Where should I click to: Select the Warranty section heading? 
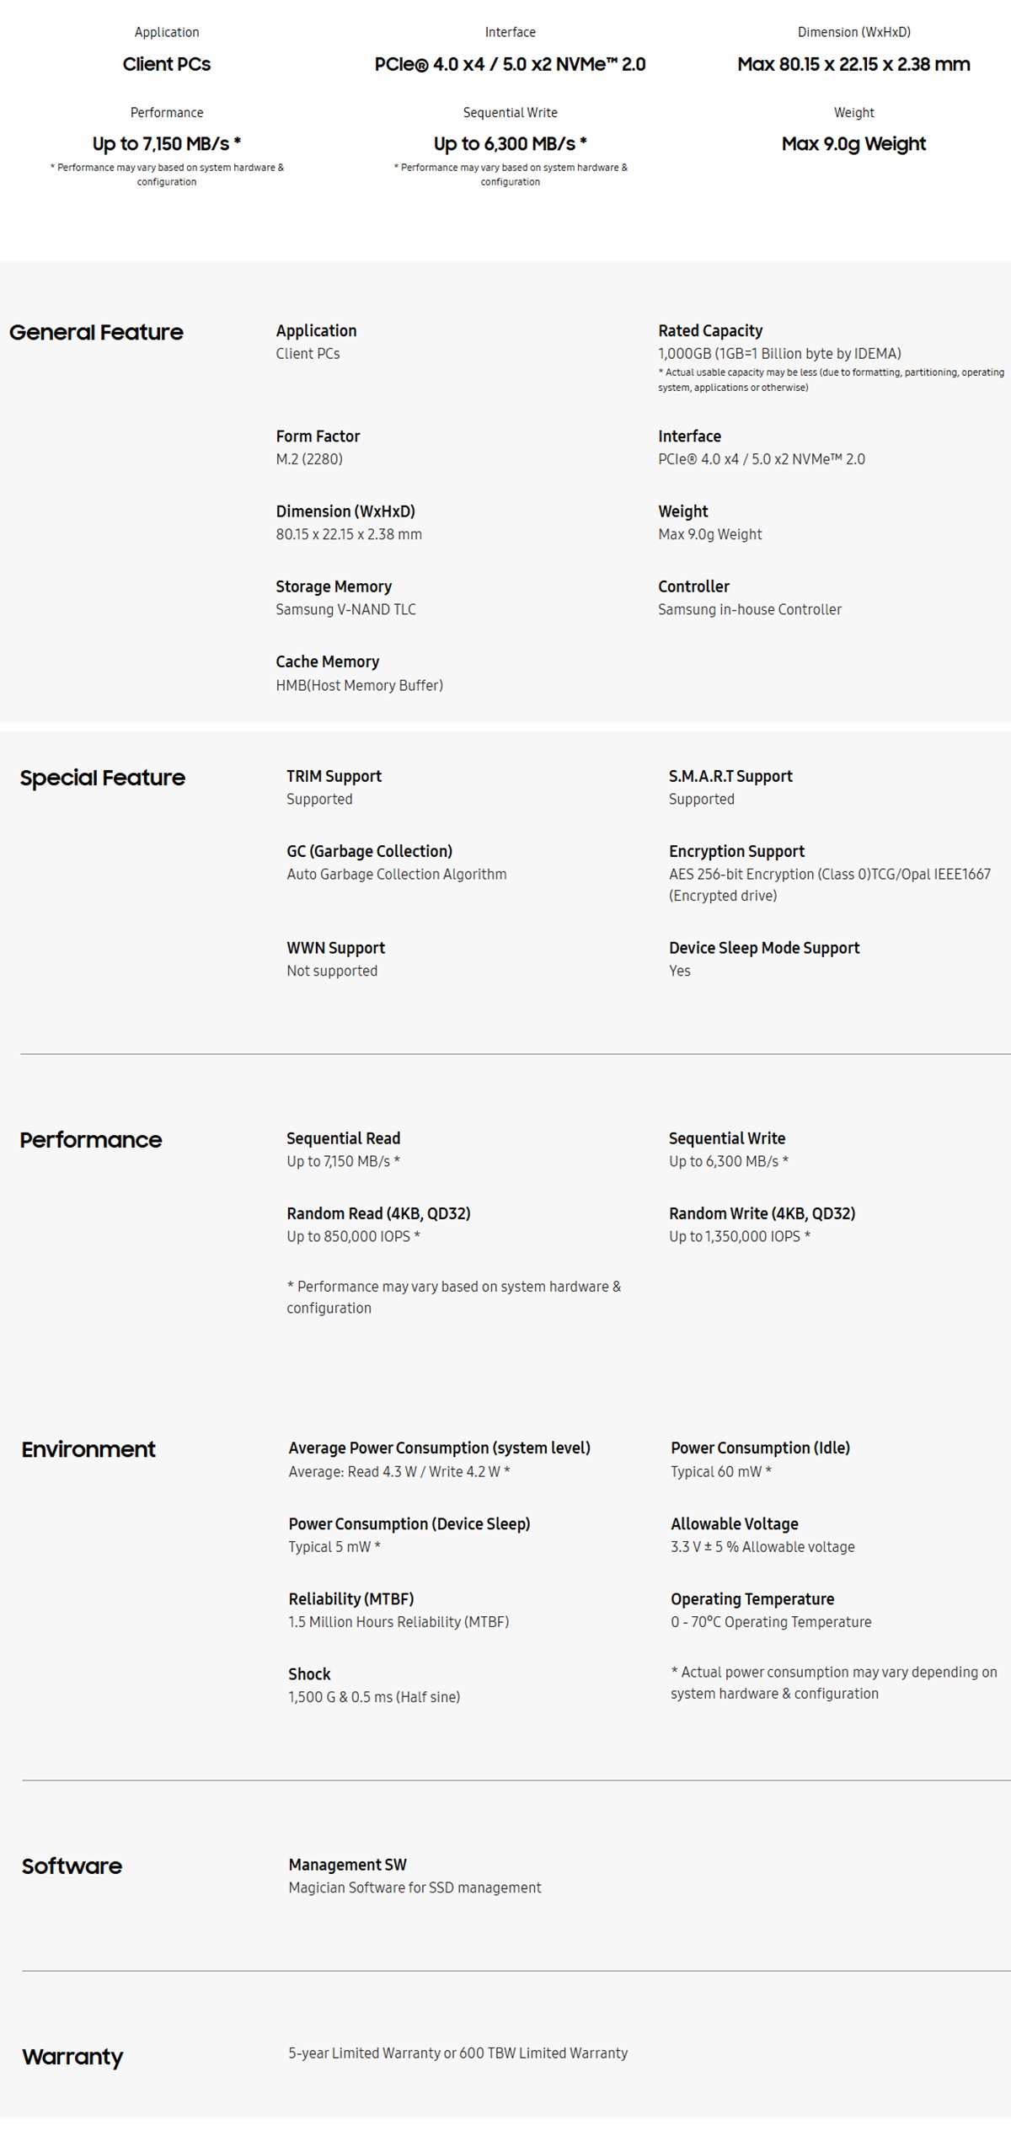click(72, 2057)
